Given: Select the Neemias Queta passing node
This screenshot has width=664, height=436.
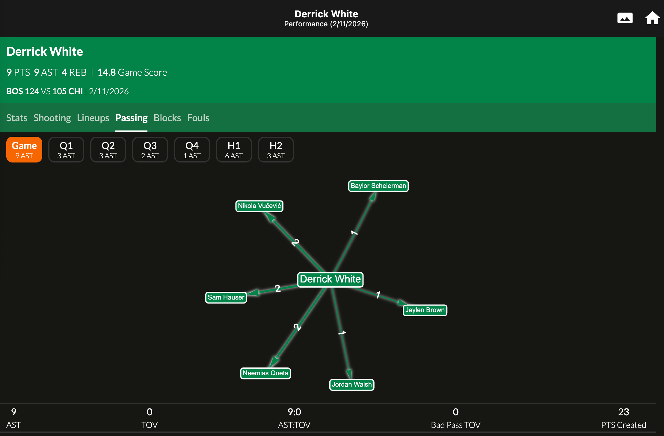Looking at the screenshot, I should (265, 373).
